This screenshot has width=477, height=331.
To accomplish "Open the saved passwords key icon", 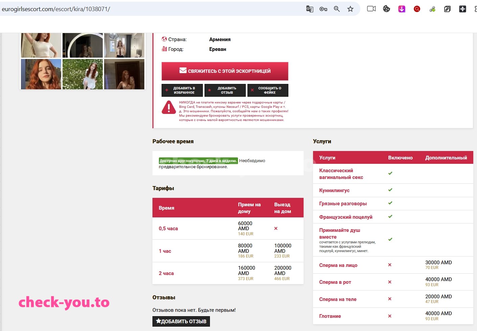I will [323, 9].
